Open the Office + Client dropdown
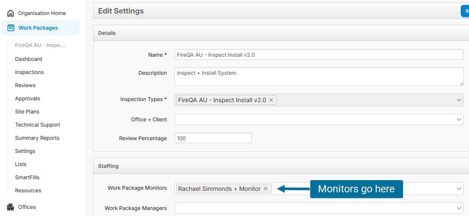Image resolution: width=469 pixels, height=216 pixels. pos(319,119)
